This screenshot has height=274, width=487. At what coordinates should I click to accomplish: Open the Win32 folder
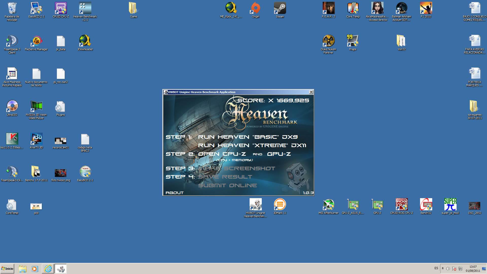point(402,43)
